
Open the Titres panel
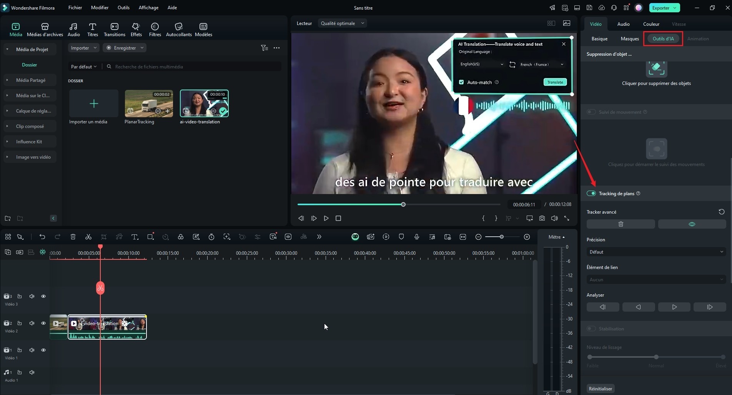[x=92, y=30]
